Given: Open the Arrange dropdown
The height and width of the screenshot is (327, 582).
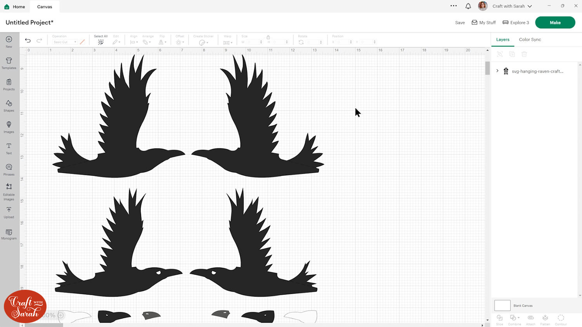Looking at the screenshot, I should 147,42.
